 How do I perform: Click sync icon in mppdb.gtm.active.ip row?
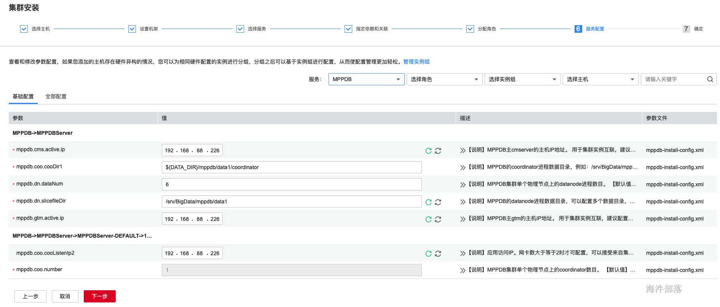pos(438,219)
